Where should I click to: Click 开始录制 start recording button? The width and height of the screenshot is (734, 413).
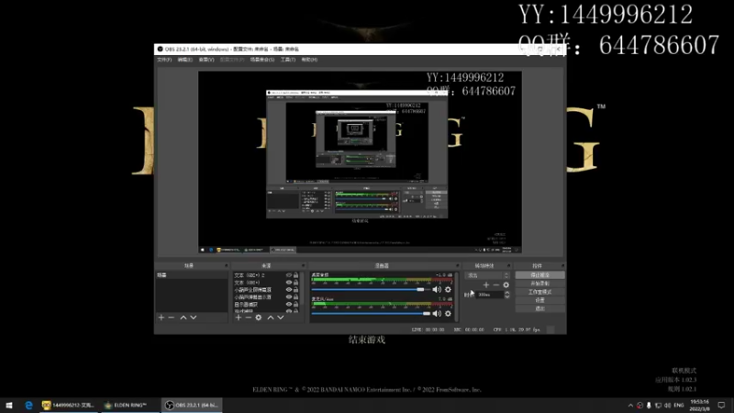[x=539, y=284]
